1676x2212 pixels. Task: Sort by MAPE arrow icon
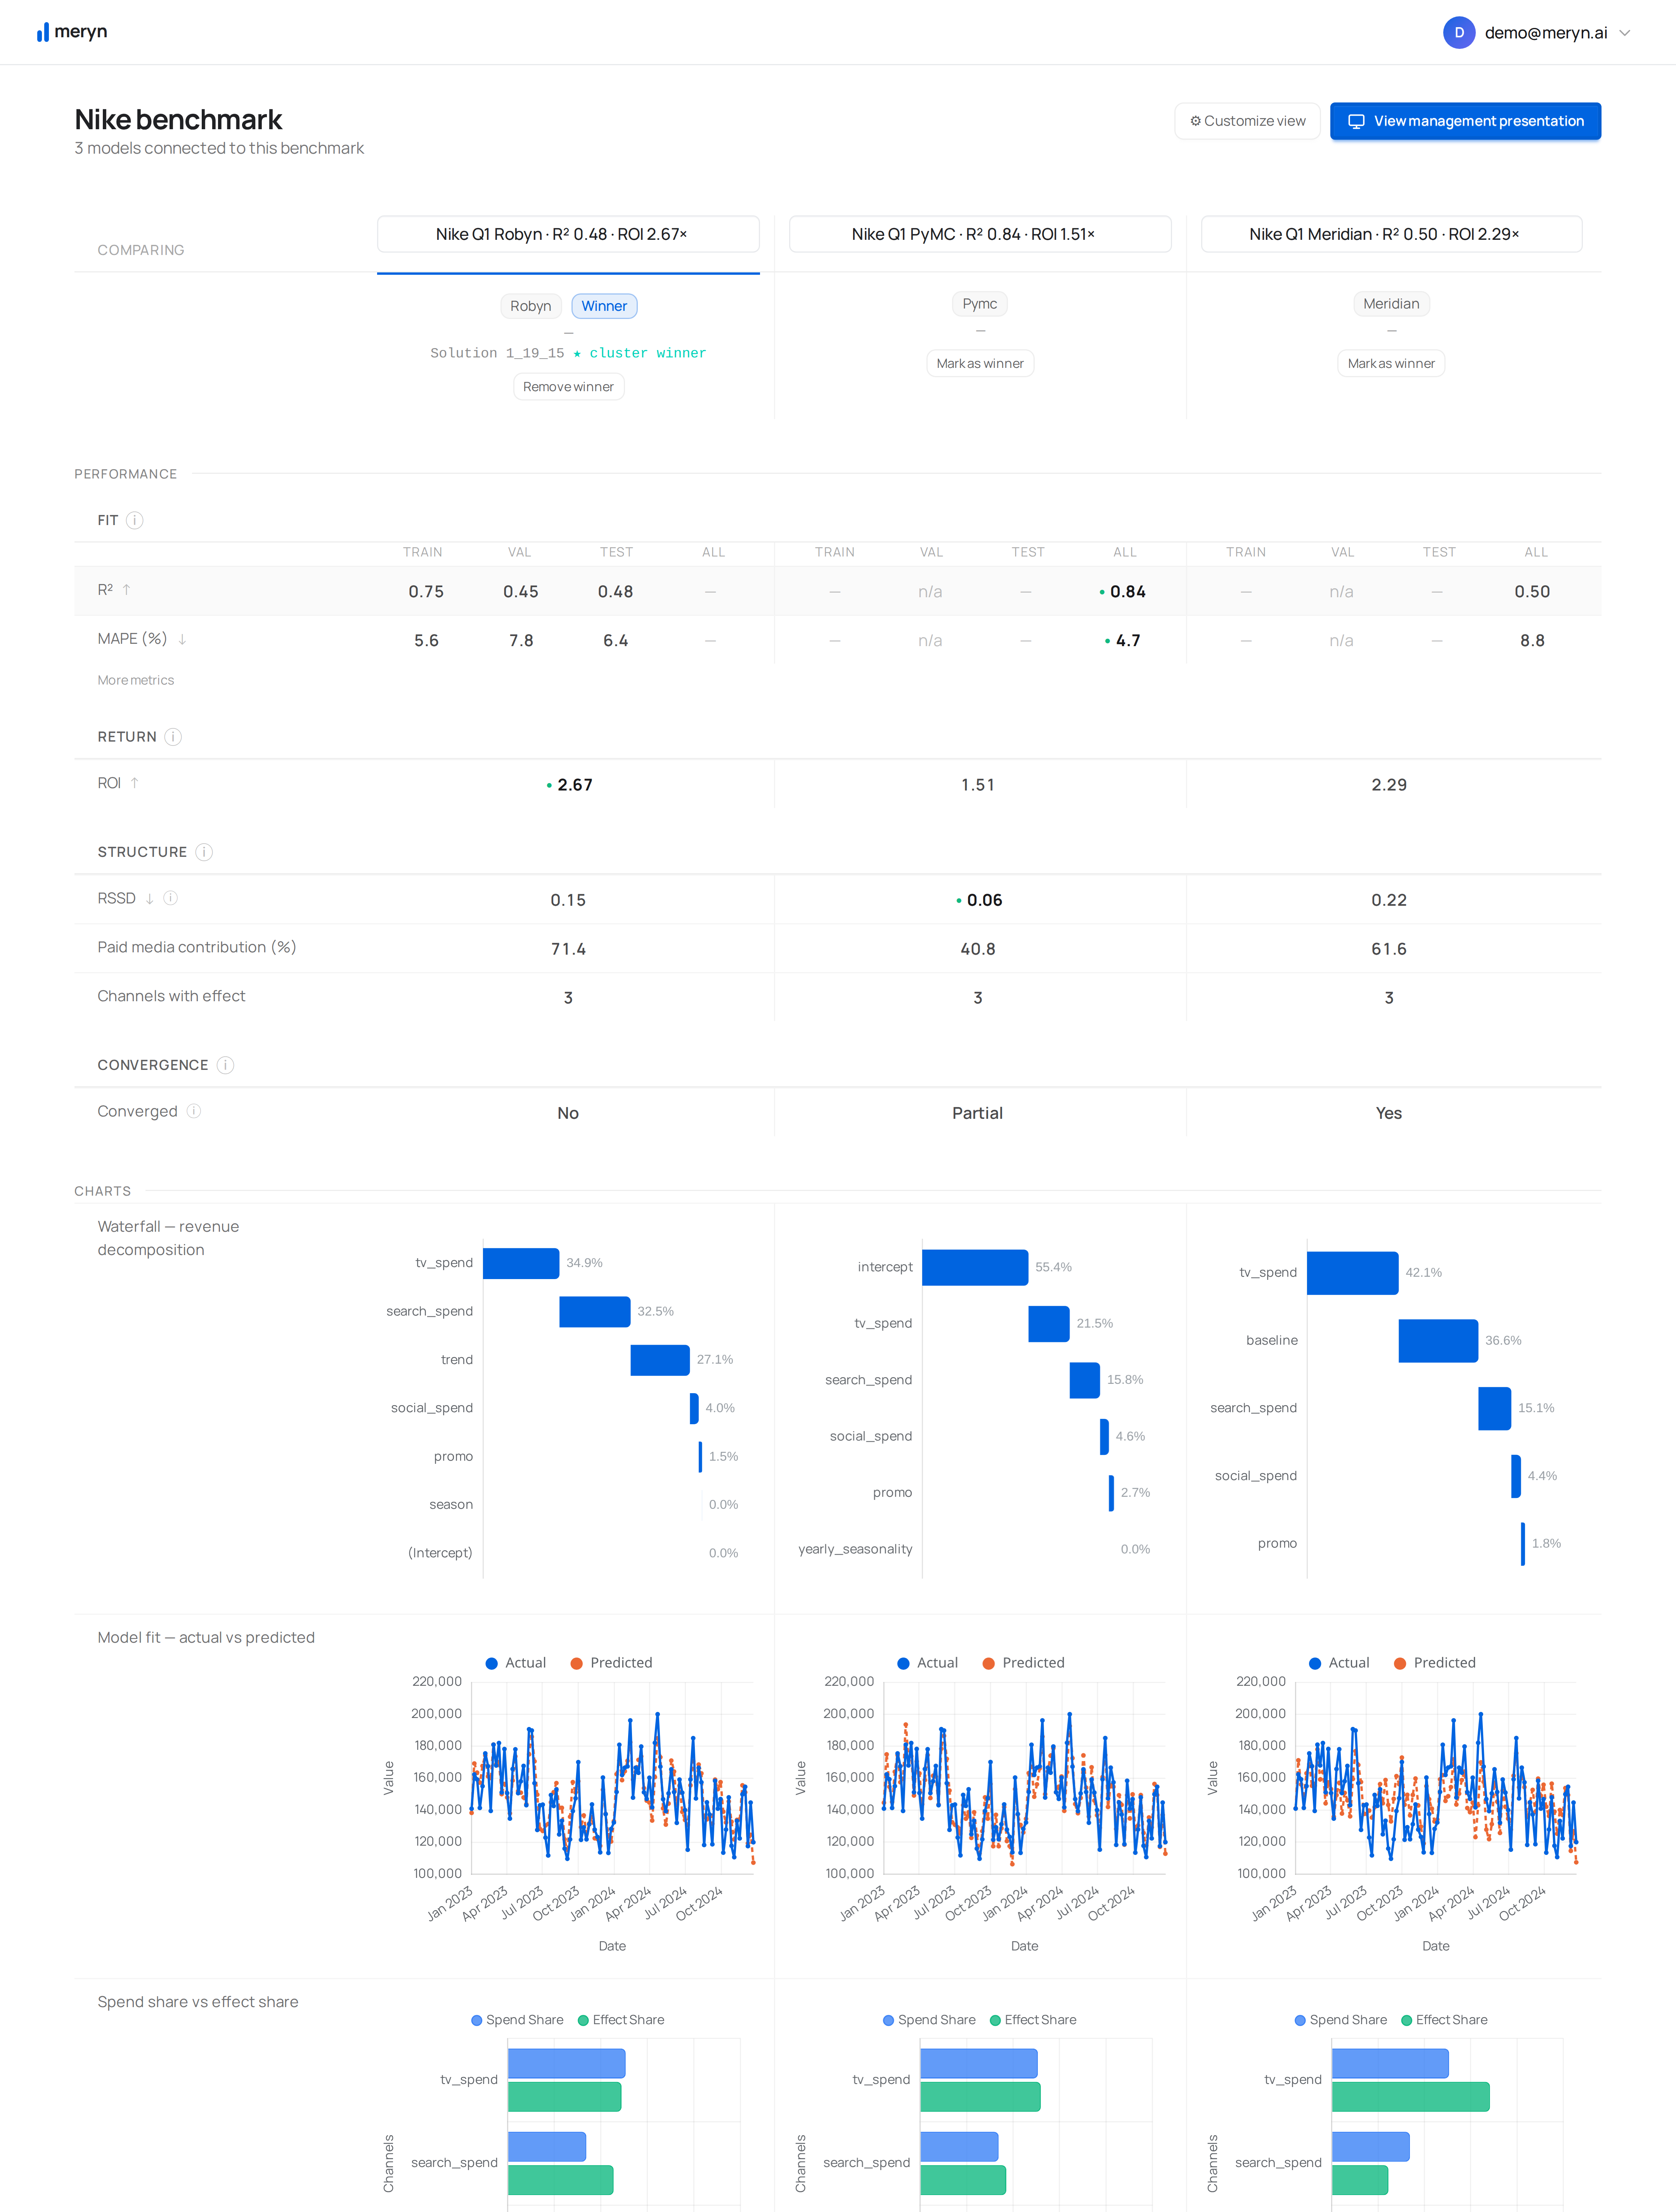click(182, 639)
